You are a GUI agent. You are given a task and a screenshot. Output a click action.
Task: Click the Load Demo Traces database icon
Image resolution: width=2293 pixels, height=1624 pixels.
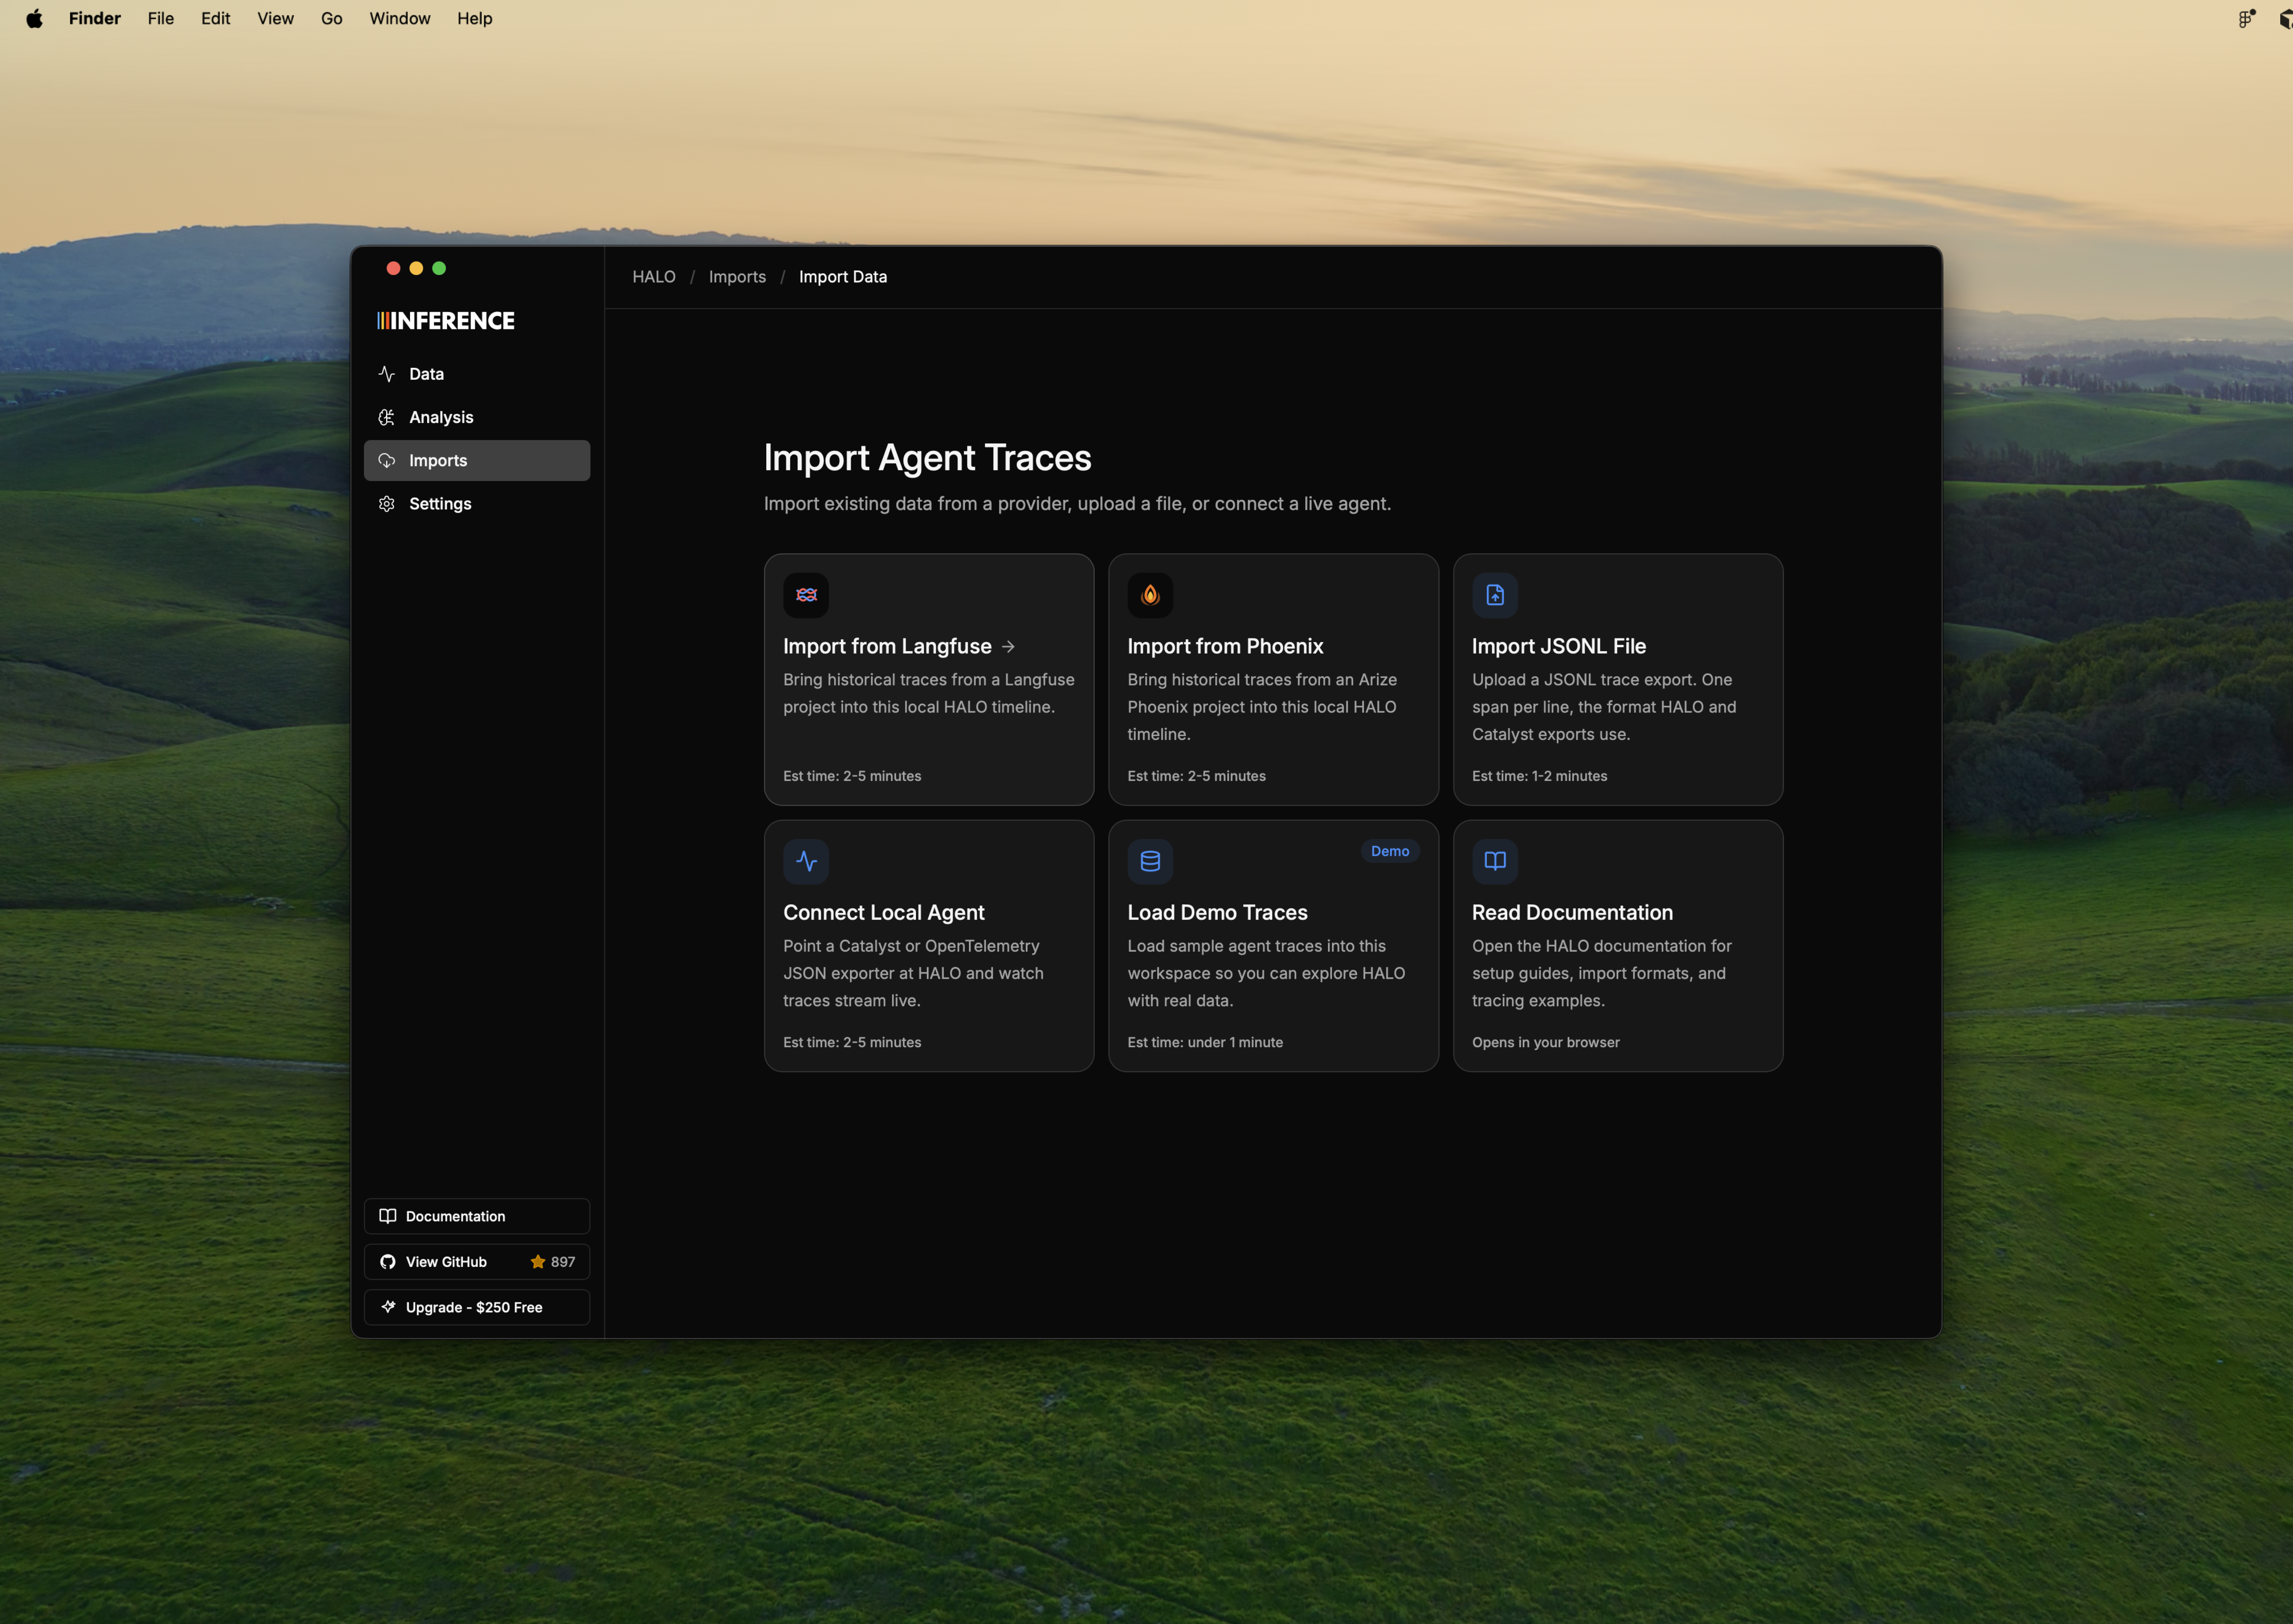click(1150, 861)
